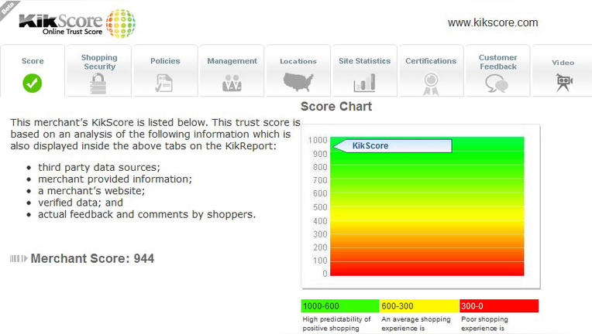The image size is (592, 334).
Task: Click the USA map Locations icon
Action: [298, 82]
